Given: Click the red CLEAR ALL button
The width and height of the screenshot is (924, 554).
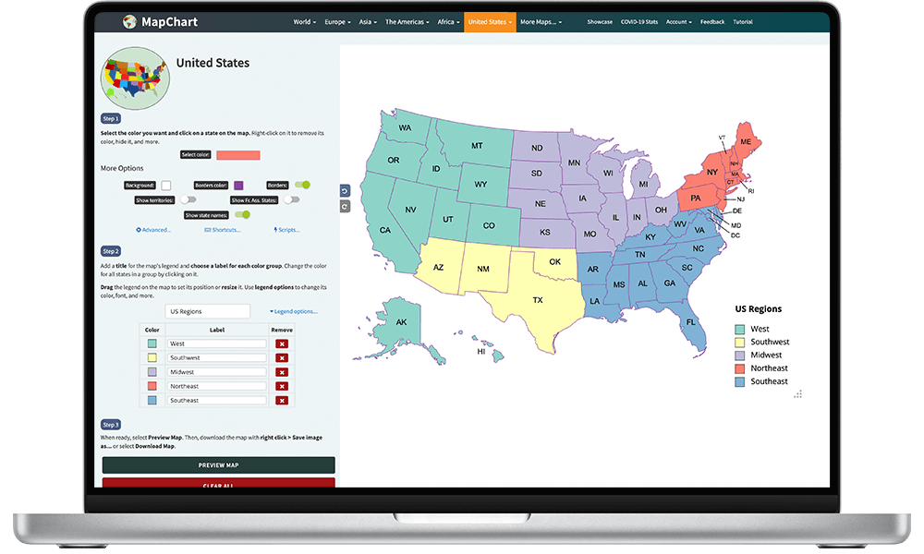Looking at the screenshot, I should (x=219, y=483).
